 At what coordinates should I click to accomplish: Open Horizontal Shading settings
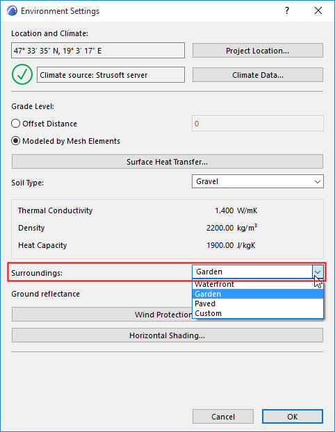point(167,335)
